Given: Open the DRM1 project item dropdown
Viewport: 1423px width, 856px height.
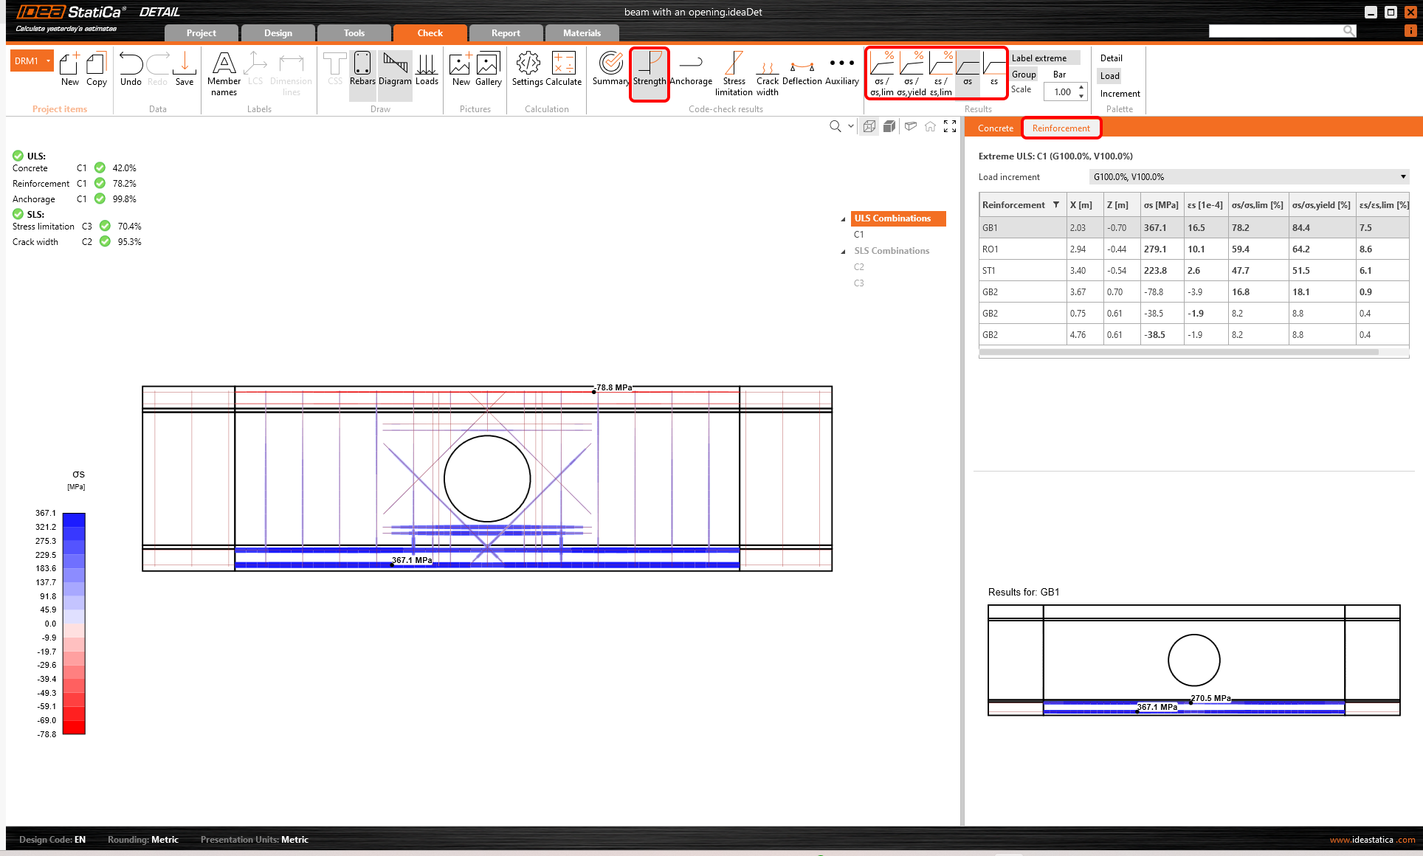Looking at the screenshot, I should [x=49, y=61].
